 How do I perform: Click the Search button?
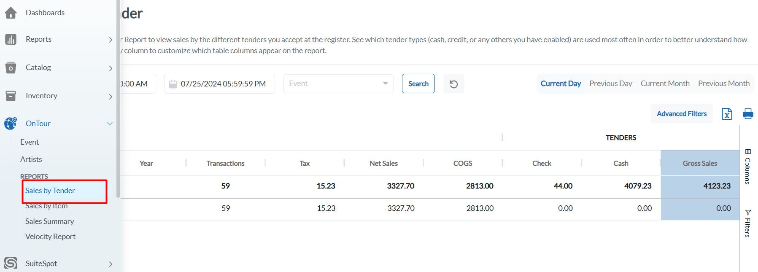click(x=418, y=83)
